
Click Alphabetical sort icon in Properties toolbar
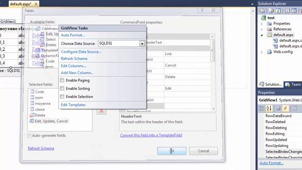pos(269,109)
